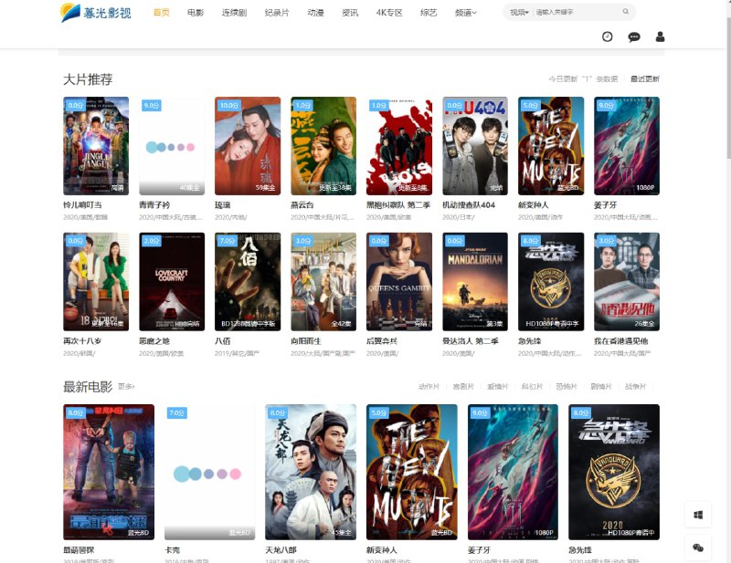
Task: Open the 4K专区 navigation menu item
Action: click(389, 13)
